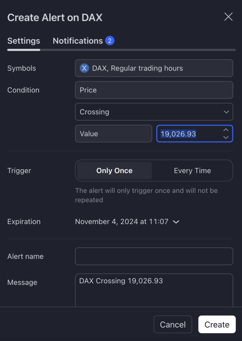Screen dimensions: 242x341
Task: Select the Only Once trigger option
Action: [x=115, y=170]
